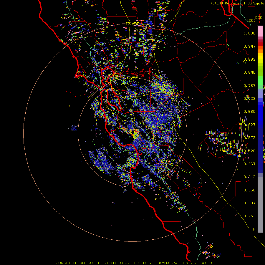The height and width of the screenshot is (265, 265).
Task: Click the 0.520 legend value
Action: [x=249, y=151]
